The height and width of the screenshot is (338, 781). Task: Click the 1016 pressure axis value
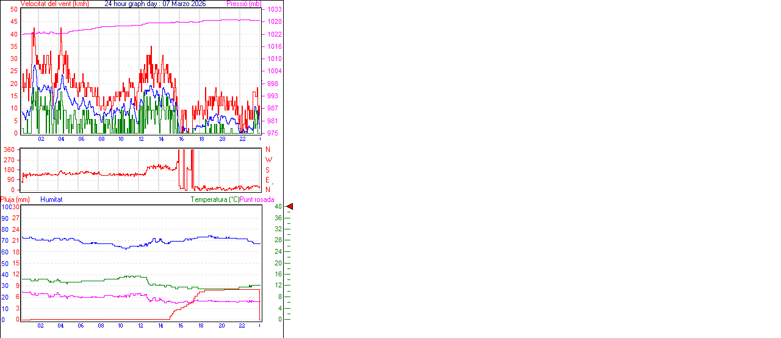[x=274, y=46]
